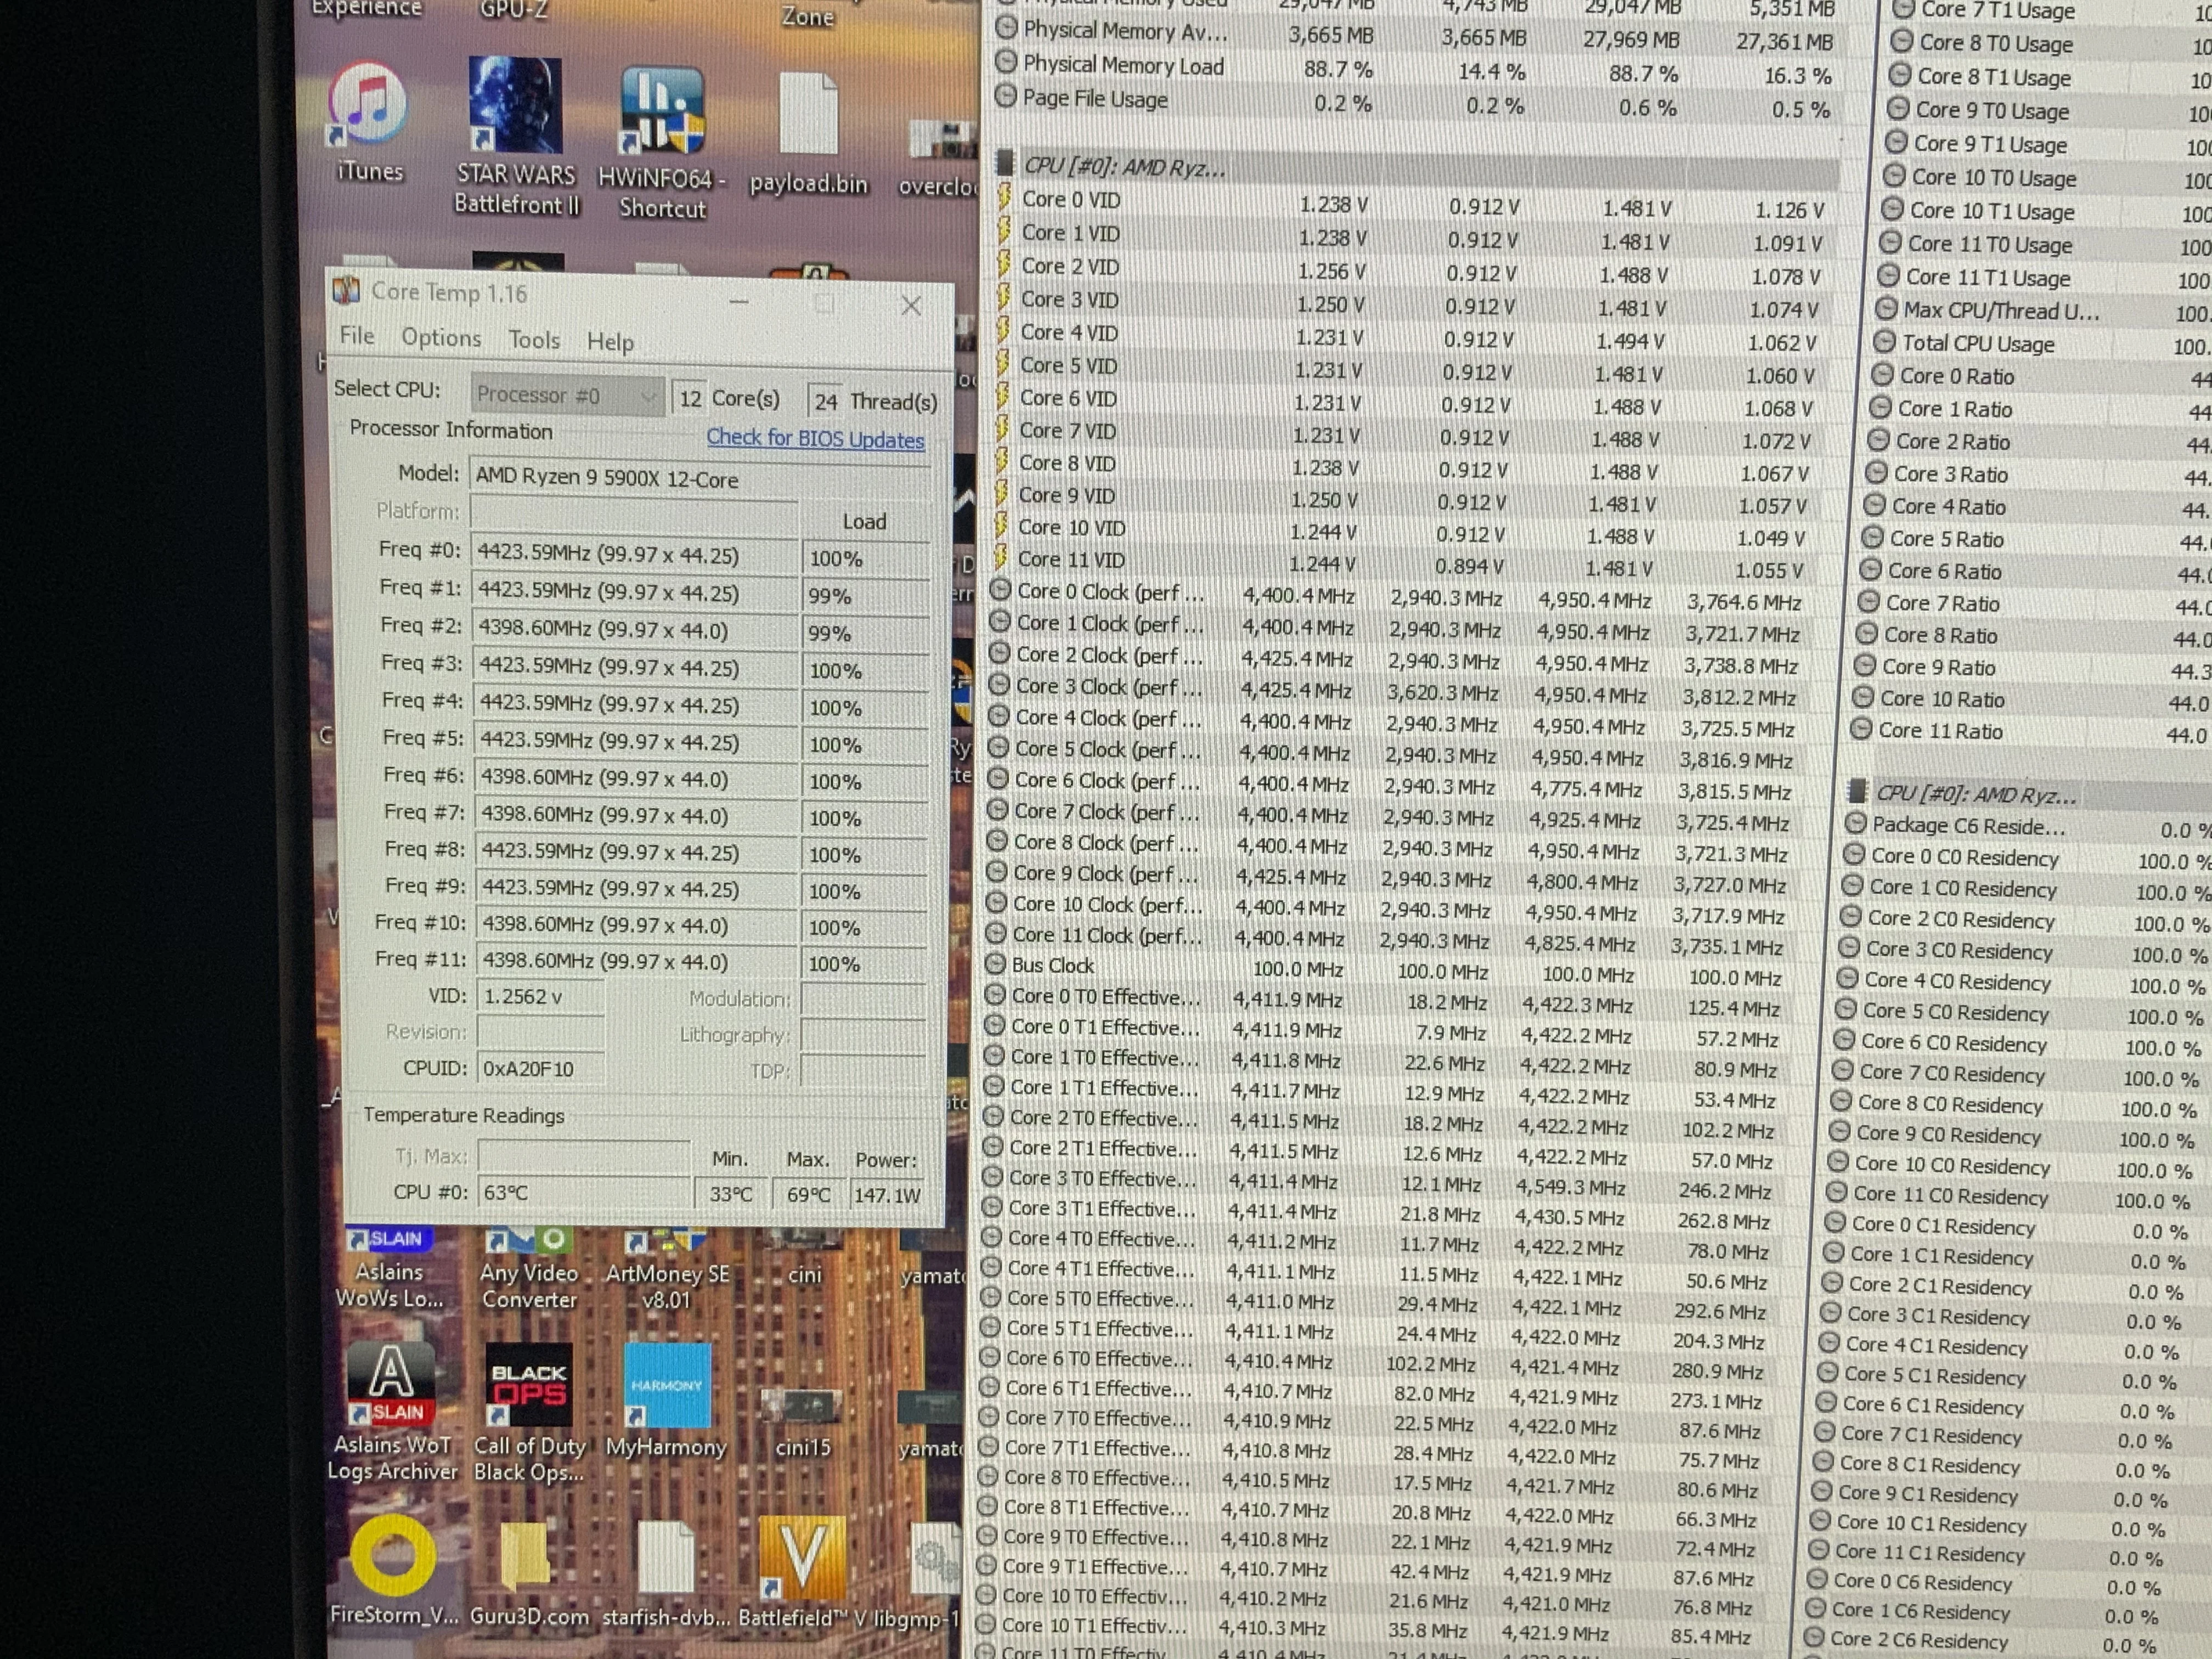Select the payload.bin file icon
Screen dimensions: 2212x1659
(808, 134)
